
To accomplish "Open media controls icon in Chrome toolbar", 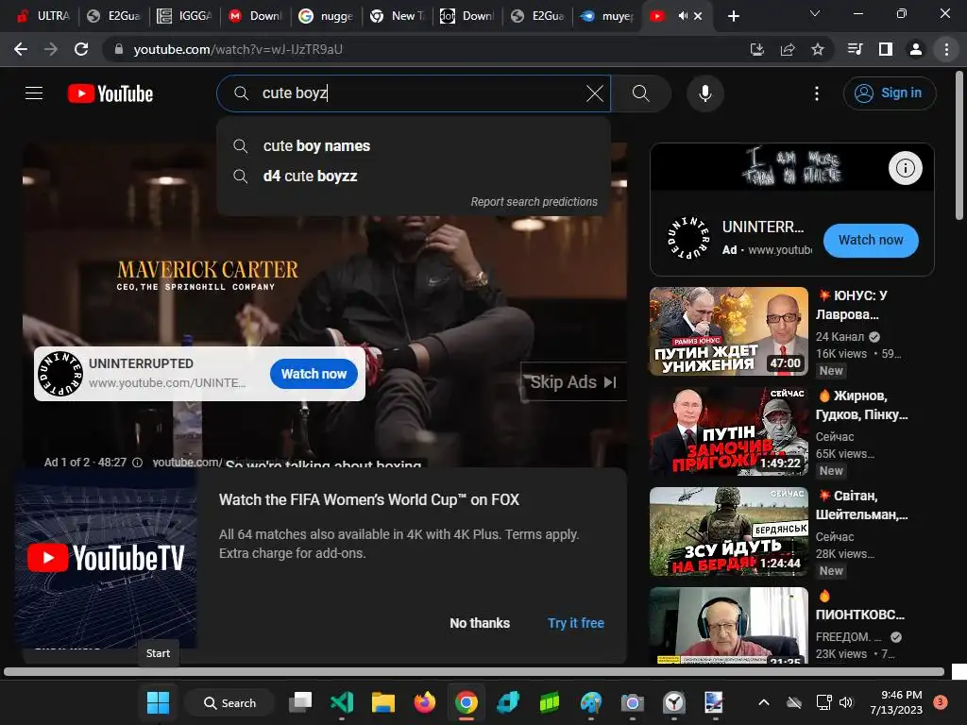I will [x=856, y=49].
